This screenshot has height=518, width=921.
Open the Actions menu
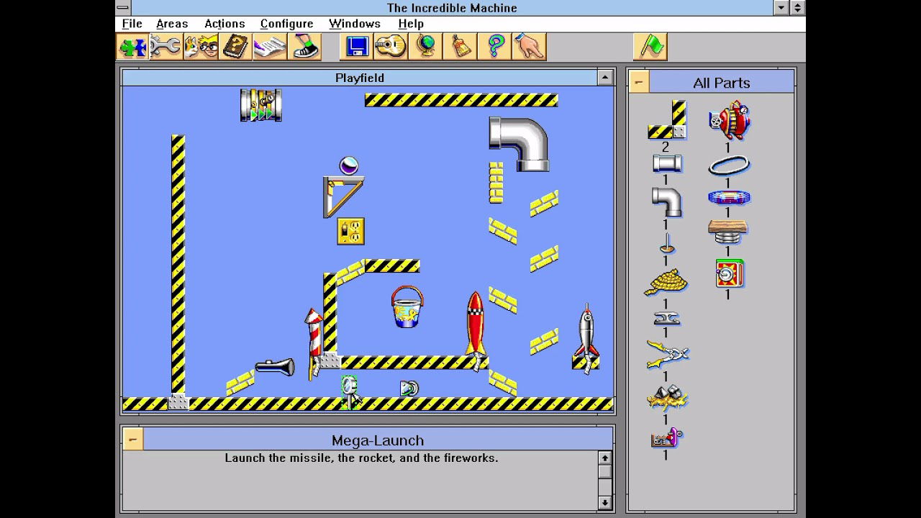pyautogui.click(x=224, y=24)
